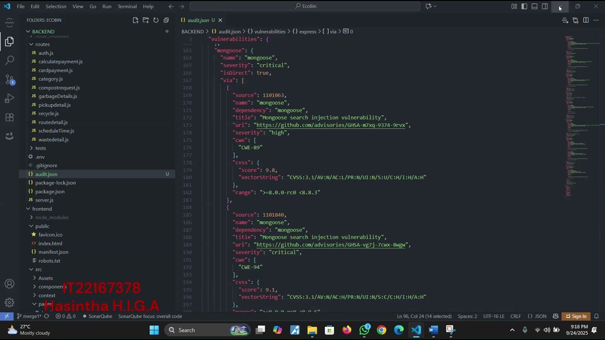Click the Split Editor Right icon

point(586,20)
